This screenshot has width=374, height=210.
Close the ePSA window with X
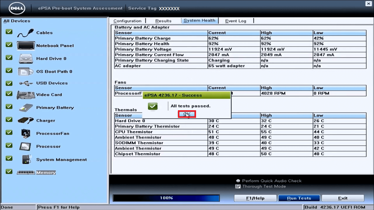368,4
